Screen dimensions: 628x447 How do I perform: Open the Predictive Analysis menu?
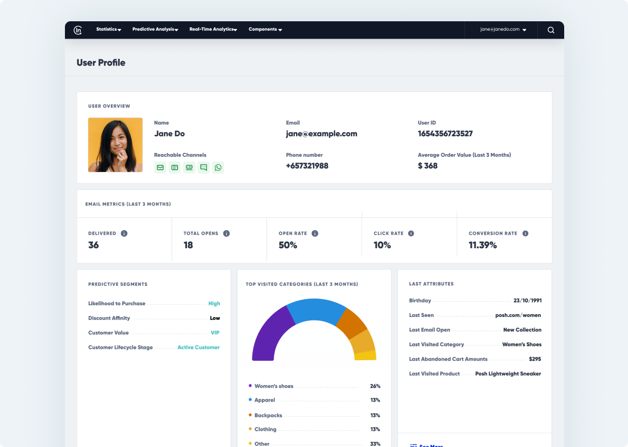click(x=155, y=30)
